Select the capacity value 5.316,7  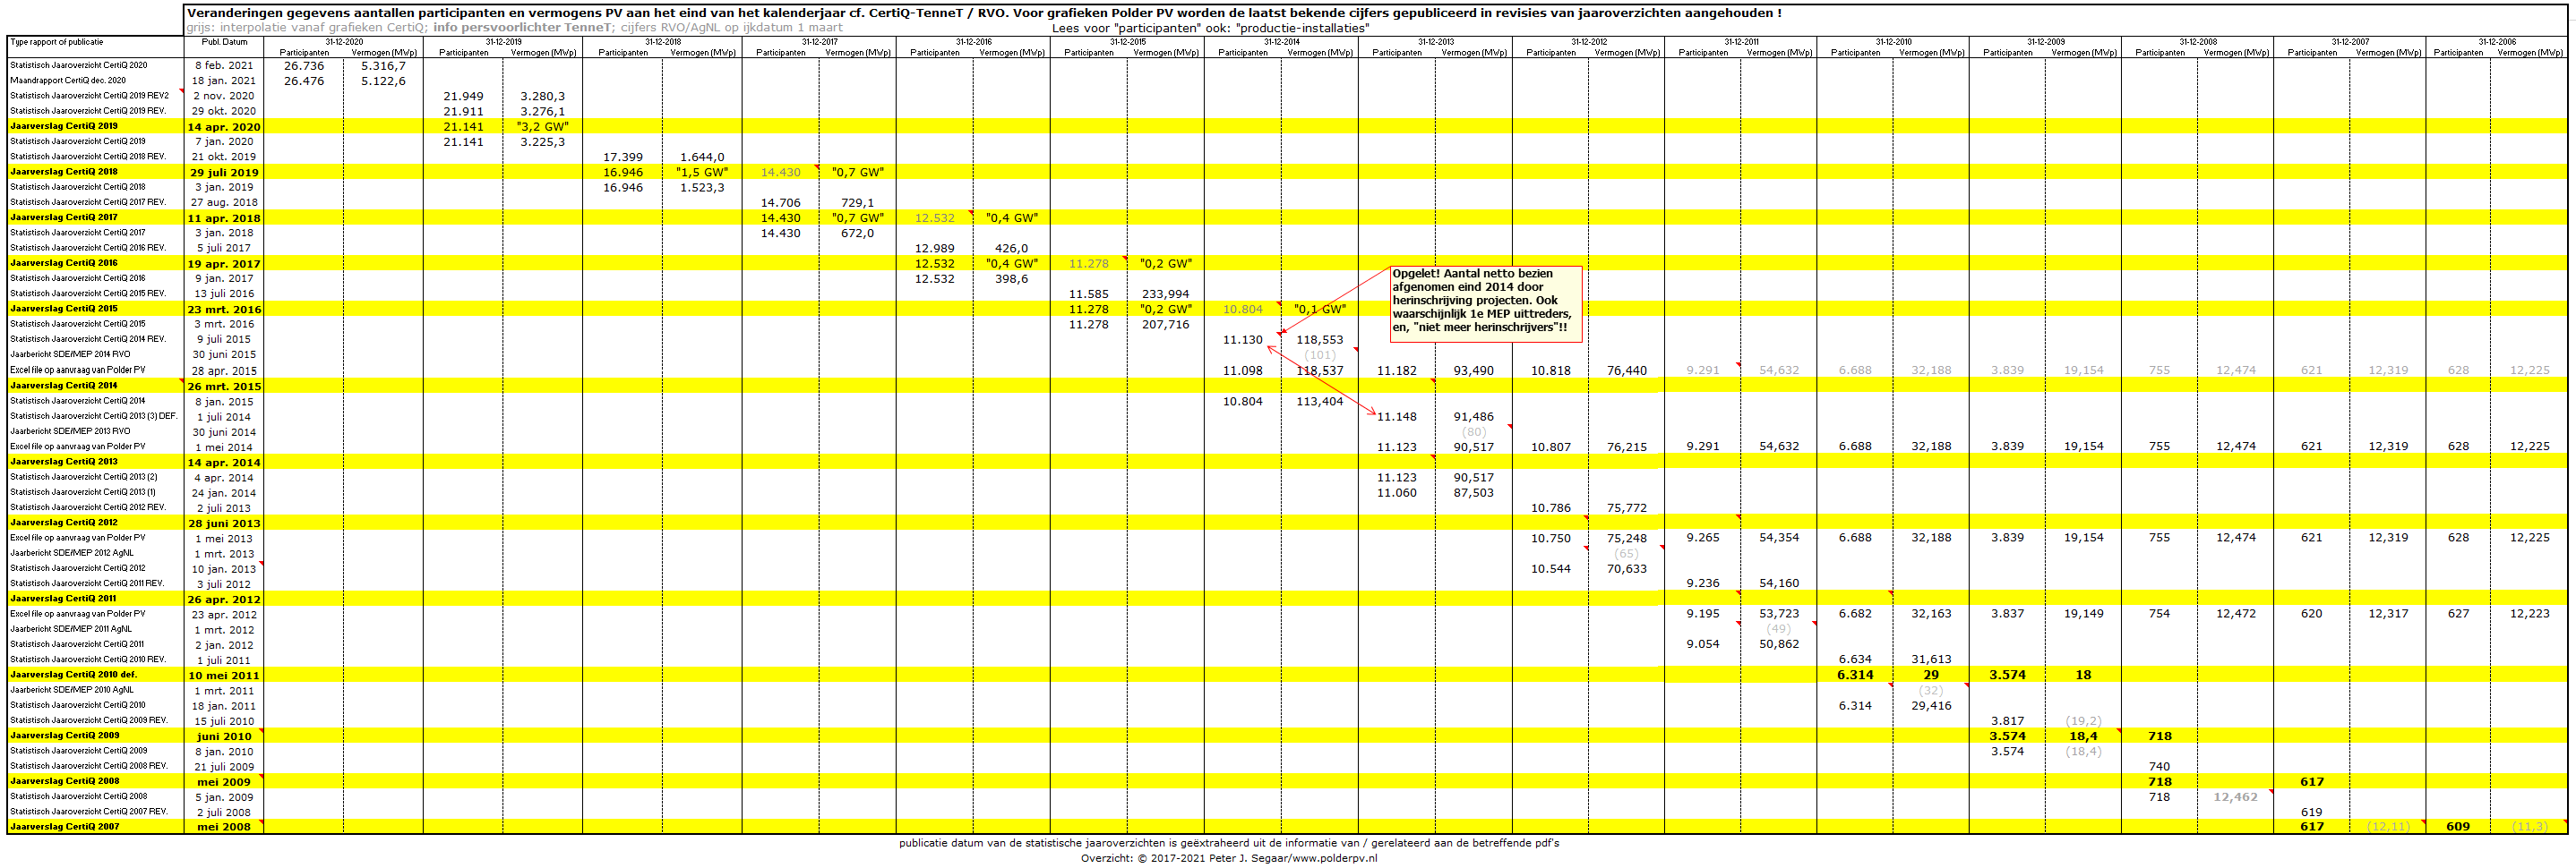click(x=384, y=66)
